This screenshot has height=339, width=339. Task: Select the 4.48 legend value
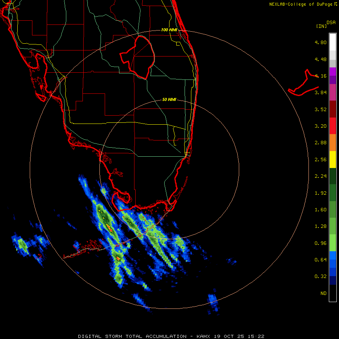(321, 59)
